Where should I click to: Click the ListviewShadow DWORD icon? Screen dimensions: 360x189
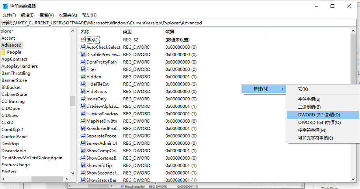(83, 114)
